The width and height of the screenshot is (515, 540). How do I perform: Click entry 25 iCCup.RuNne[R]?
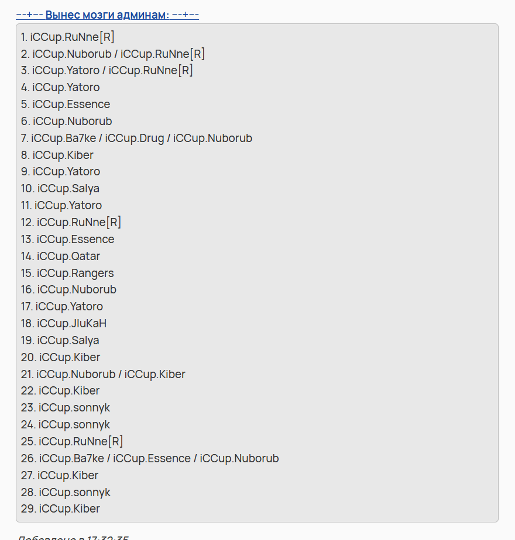71,442
